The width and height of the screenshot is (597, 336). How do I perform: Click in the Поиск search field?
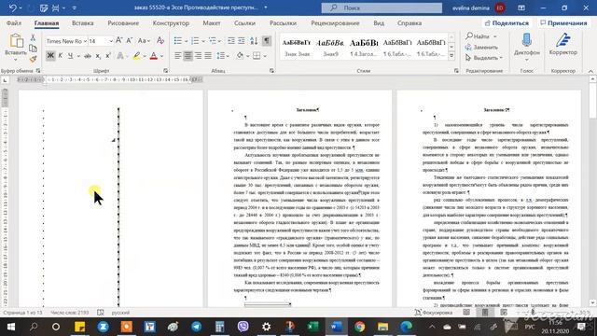(x=382, y=7)
